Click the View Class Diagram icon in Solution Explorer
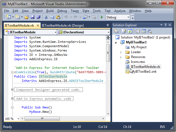This screenshot has height=132, width=176. (150, 31)
